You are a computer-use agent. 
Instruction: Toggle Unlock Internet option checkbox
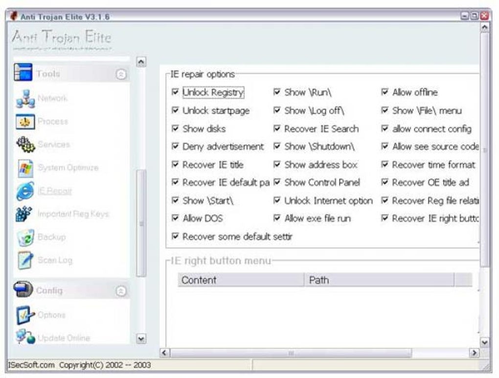(277, 200)
